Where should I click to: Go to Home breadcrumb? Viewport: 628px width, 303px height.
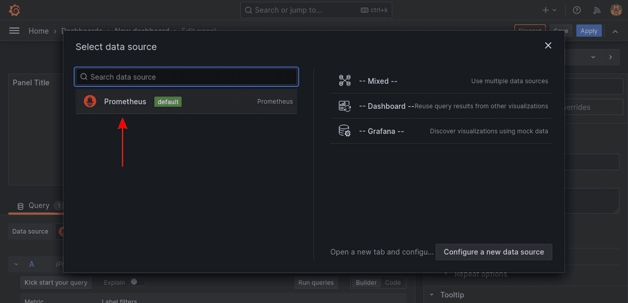pyautogui.click(x=38, y=31)
